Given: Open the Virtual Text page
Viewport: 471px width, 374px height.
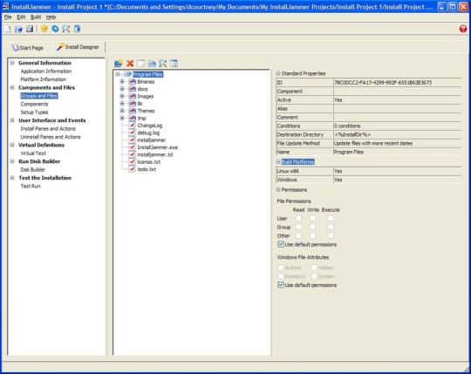Looking at the screenshot, I should point(33,153).
